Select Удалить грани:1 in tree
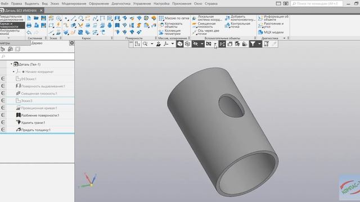 tap(30, 123)
